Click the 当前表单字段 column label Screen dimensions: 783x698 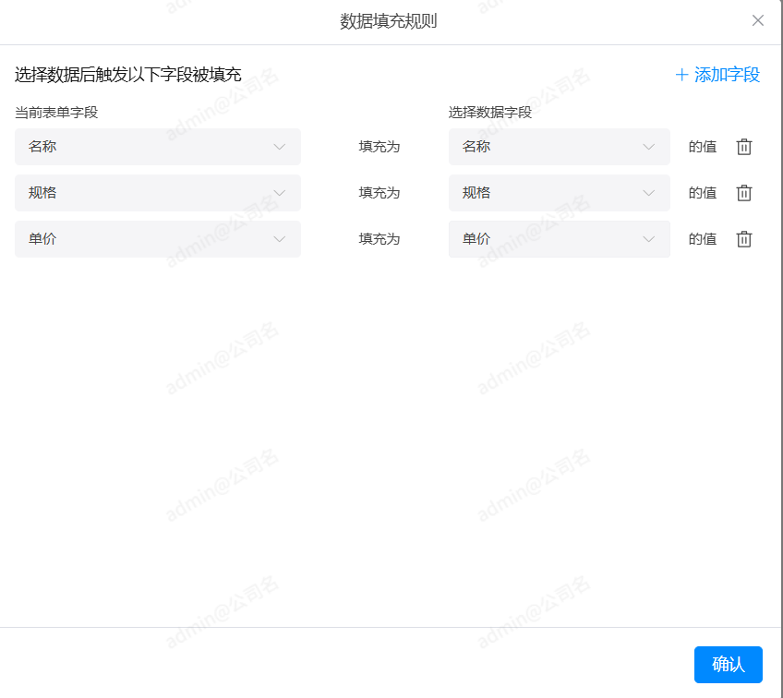coord(56,113)
